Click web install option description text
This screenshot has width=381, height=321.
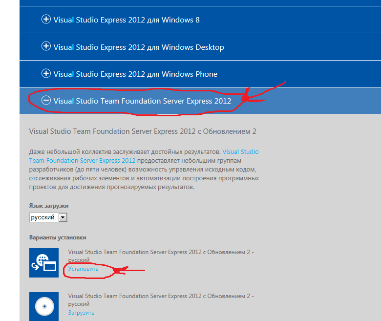pos(161,256)
